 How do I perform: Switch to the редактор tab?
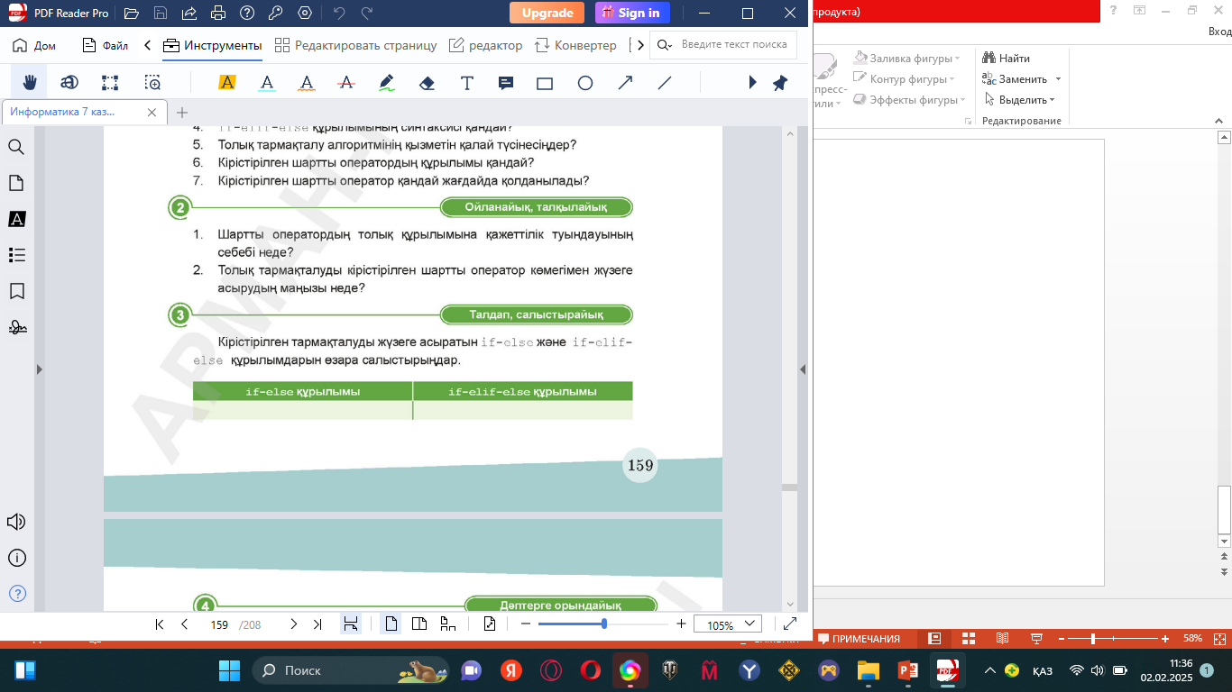[485, 45]
